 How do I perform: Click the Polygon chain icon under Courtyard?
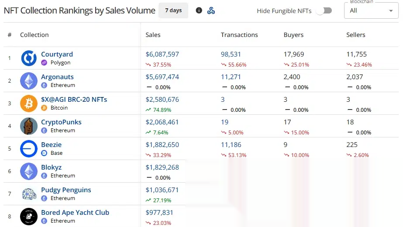point(44,63)
